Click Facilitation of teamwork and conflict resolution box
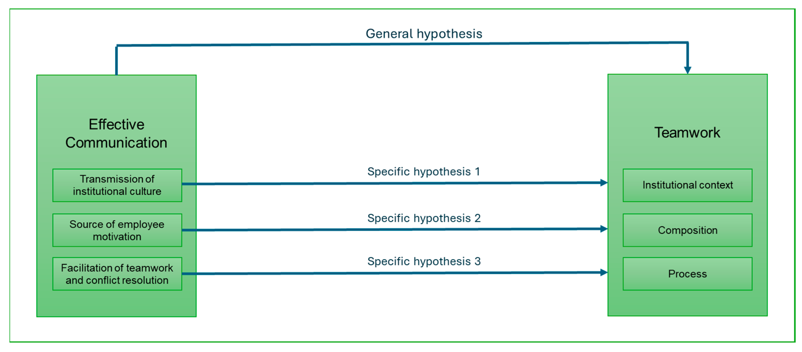The image size is (802, 352). [117, 274]
